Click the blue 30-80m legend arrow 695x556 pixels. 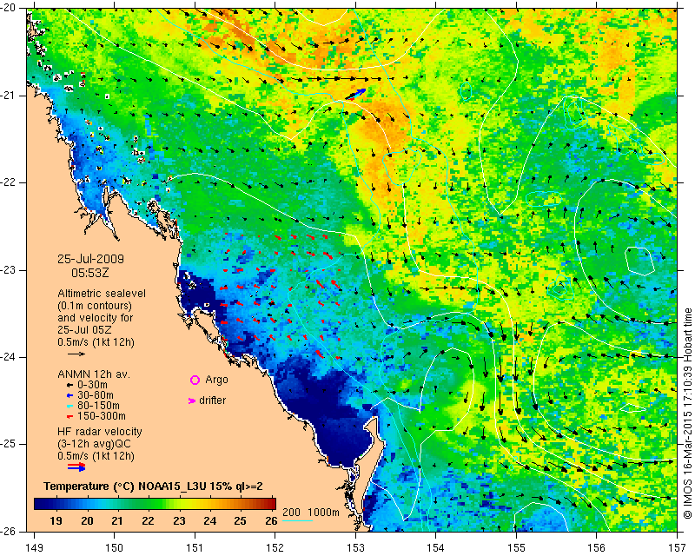coord(69,395)
